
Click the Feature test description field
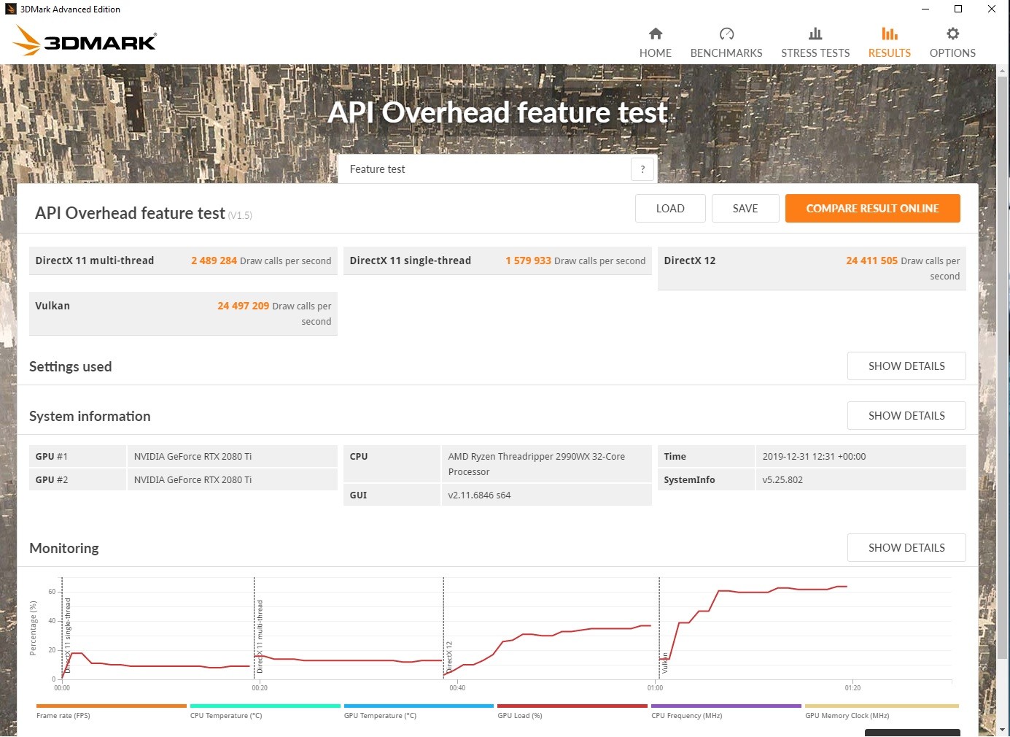pos(485,169)
